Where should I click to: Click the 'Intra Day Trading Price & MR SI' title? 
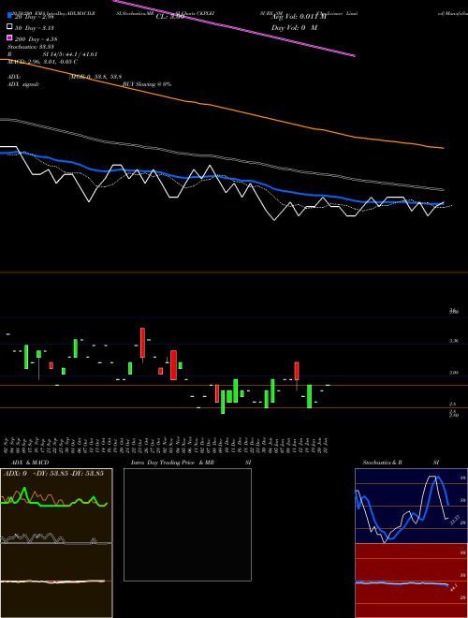point(191,463)
